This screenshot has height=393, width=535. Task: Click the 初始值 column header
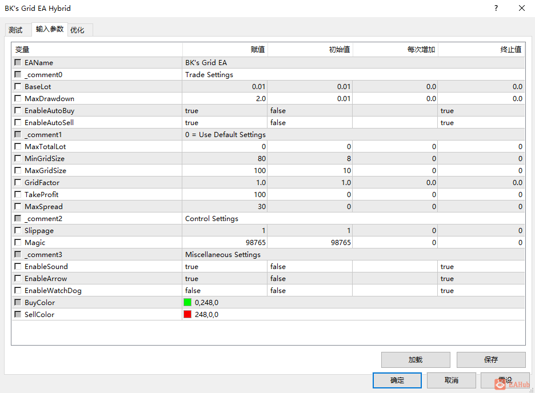pos(310,50)
